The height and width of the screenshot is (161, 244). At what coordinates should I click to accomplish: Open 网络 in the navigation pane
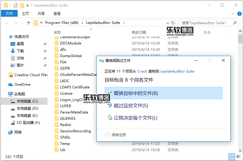click(x=15, y=132)
